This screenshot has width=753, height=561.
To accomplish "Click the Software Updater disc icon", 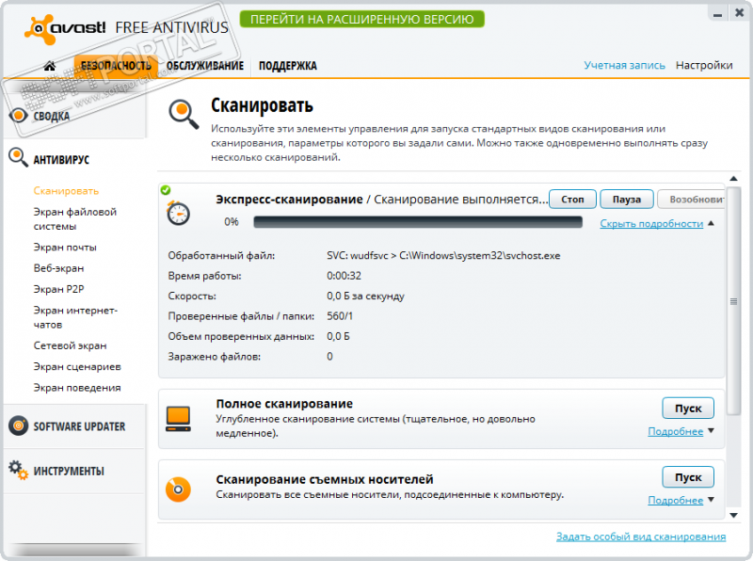I will click(18, 425).
